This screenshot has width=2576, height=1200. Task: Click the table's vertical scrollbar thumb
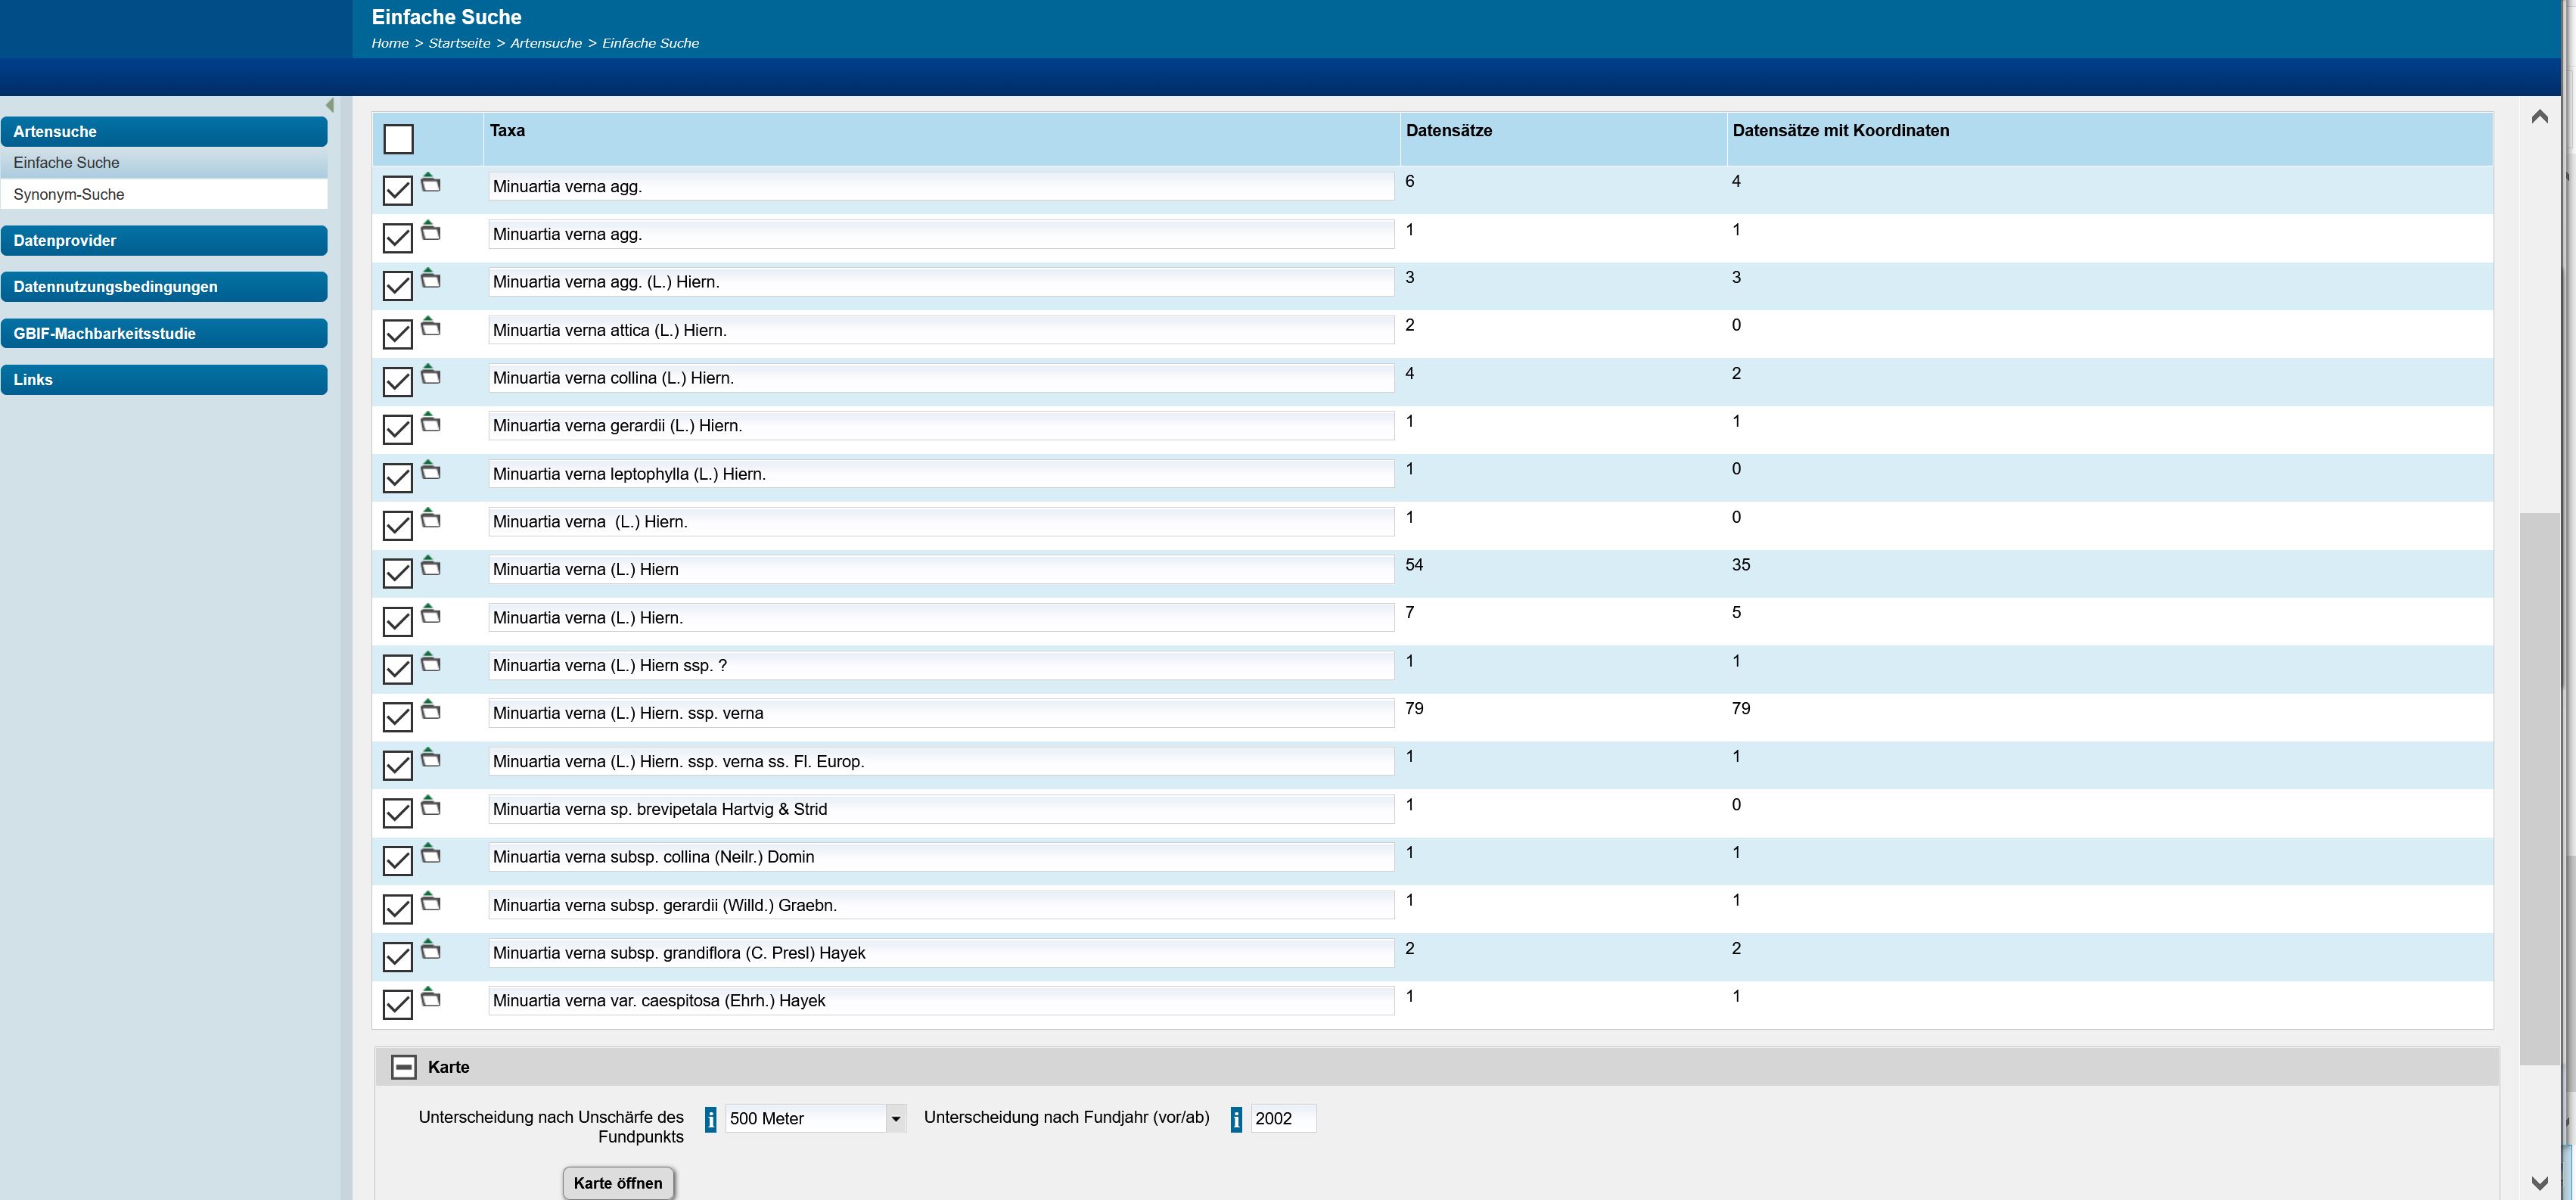click(2539, 788)
